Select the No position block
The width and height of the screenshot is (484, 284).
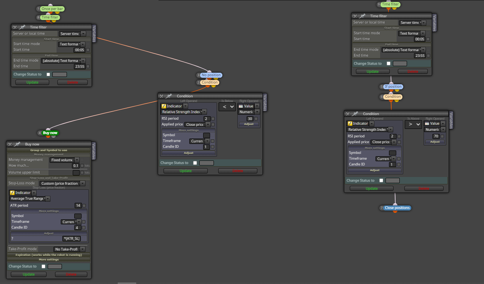point(211,75)
